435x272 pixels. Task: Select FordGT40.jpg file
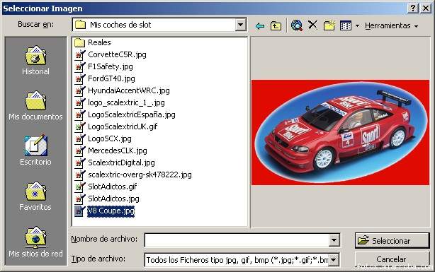coord(111,78)
